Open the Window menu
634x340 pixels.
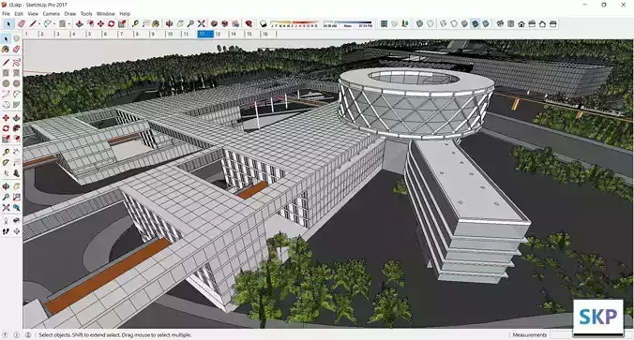click(x=106, y=14)
